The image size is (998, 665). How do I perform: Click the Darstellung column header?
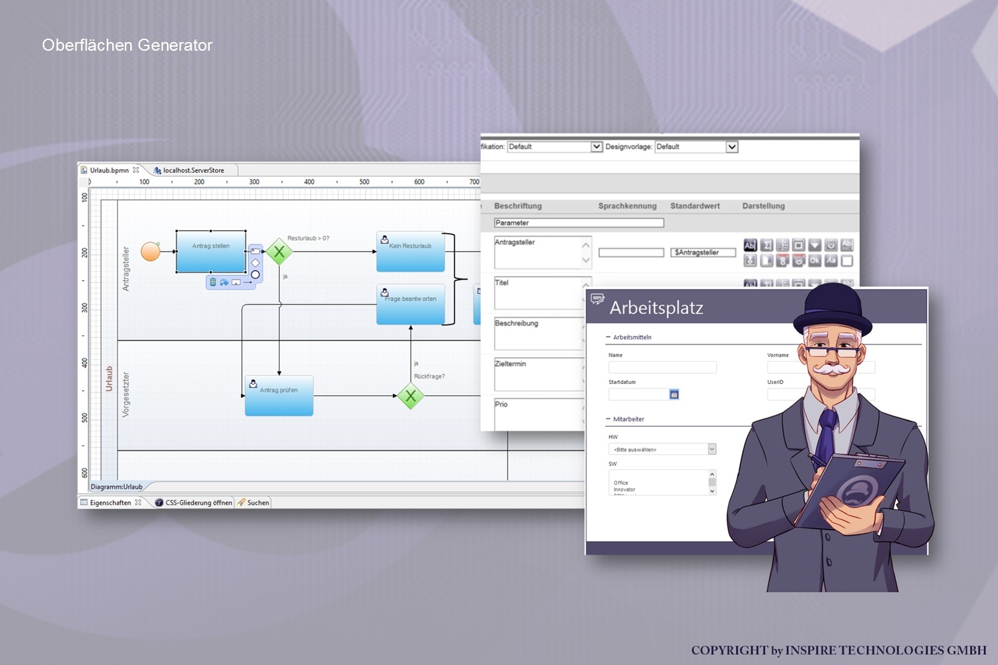pyautogui.click(x=764, y=206)
